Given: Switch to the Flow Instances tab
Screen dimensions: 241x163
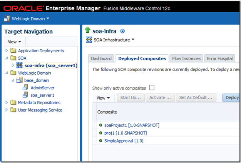Looking at the screenshot, I should coord(186,58).
